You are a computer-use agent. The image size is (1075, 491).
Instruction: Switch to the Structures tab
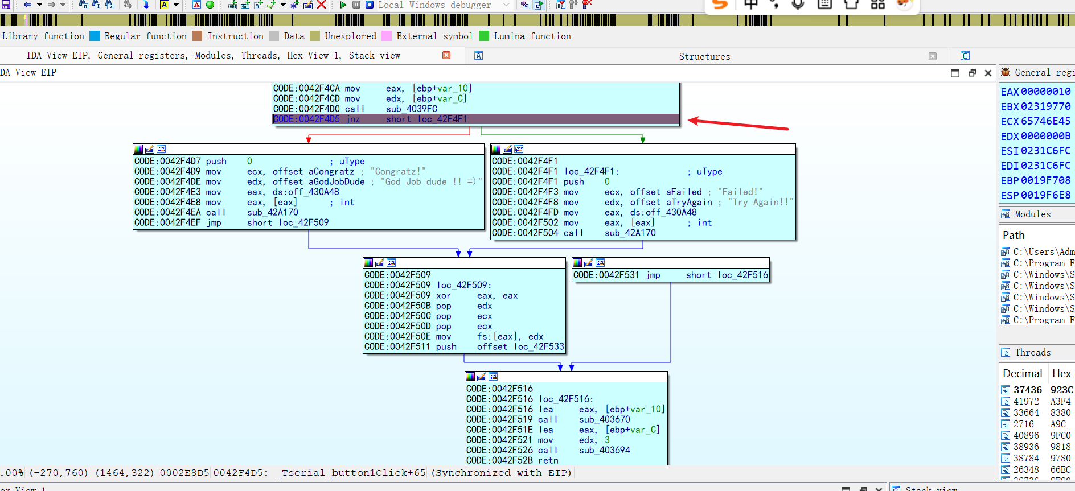pyautogui.click(x=704, y=56)
